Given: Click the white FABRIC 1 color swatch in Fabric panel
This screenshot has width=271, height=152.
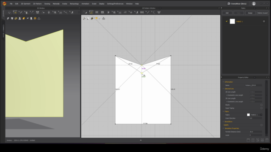Looking at the screenshot, I should click(232, 22).
